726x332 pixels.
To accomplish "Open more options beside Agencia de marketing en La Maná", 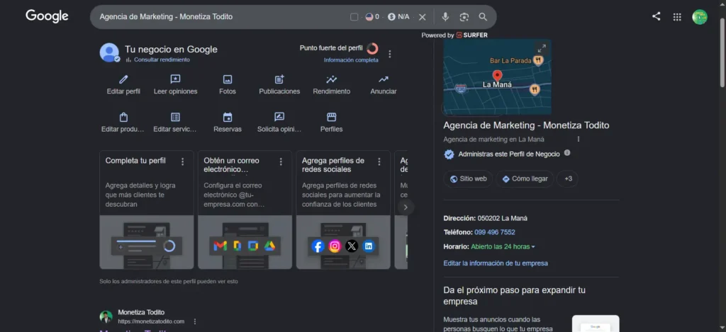I will pyautogui.click(x=579, y=139).
